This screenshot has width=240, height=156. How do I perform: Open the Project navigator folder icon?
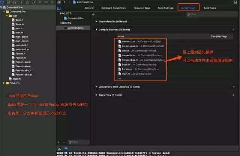pyautogui.click(x=2, y=2)
